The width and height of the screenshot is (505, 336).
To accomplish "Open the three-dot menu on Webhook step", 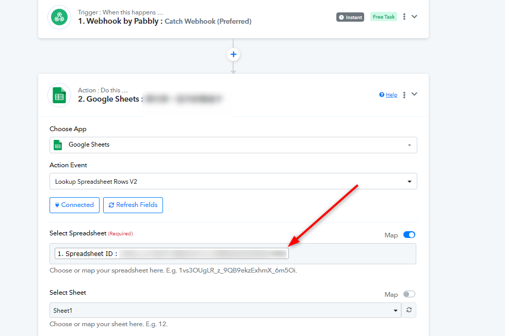I will click(x=404, y=17).
